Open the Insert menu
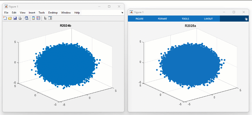The image size is (252, 115). [32, 13]
